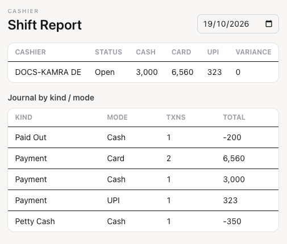This screenshot has width=287, height=244.
Task: Click Payment in the Card row
Action: [31, 158]
